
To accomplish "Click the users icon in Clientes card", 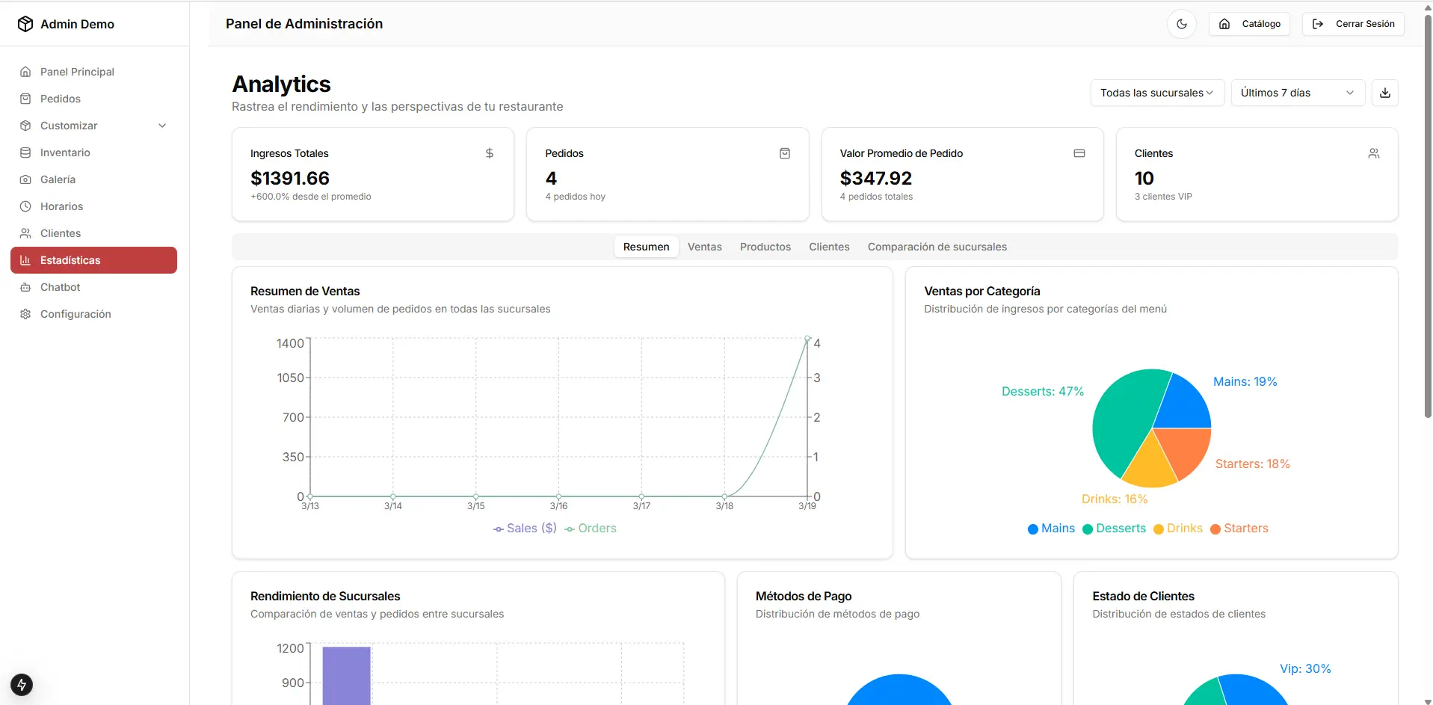I will tap(1373, 153).
